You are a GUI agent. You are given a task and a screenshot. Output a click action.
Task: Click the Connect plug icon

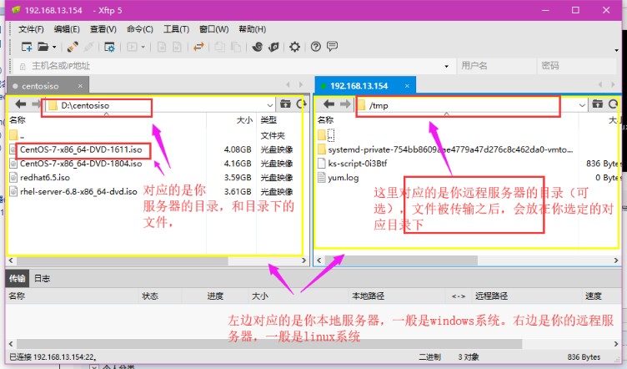tap(73, 47)
